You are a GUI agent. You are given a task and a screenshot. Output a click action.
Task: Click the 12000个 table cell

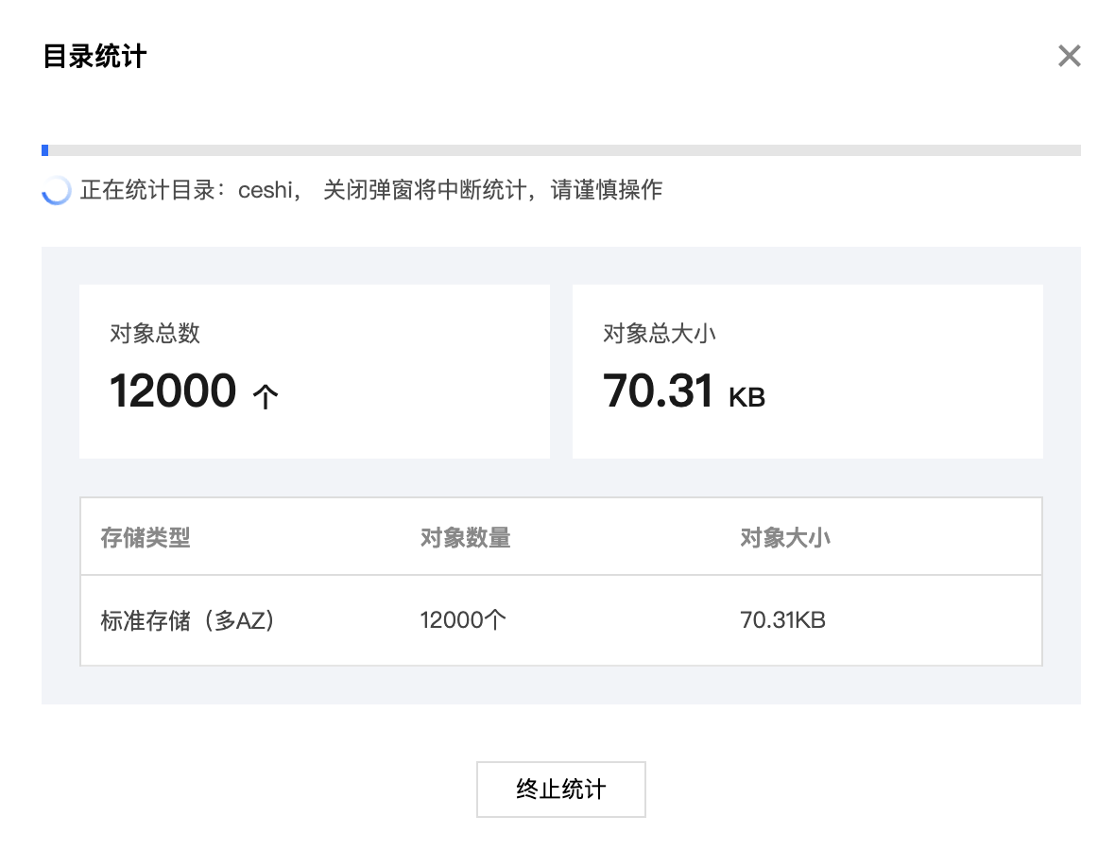(x=463, y=621)
